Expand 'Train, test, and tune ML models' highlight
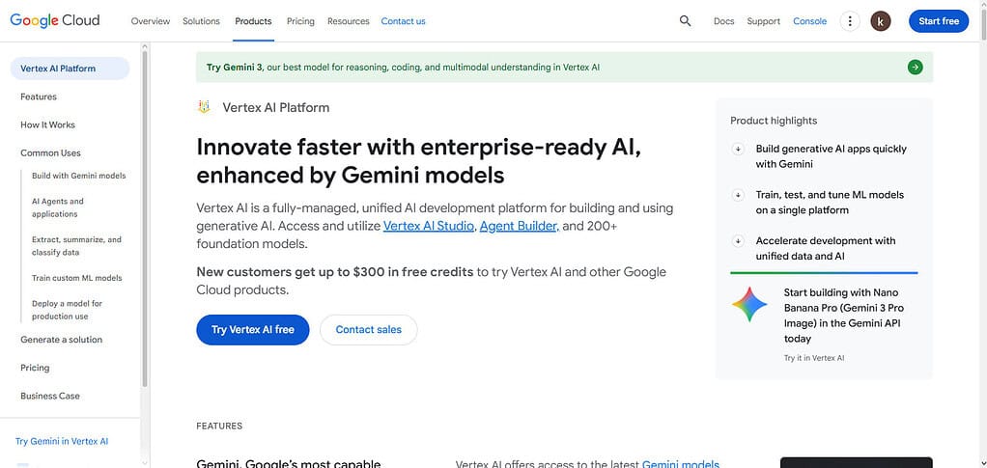This screenshot has height=468, width=987. click(738, 195)
